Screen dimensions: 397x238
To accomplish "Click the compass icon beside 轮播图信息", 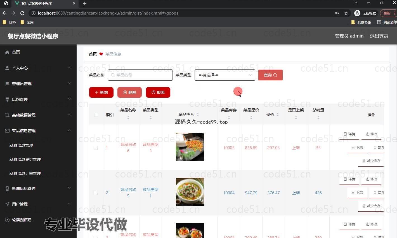I will click(7, 220).
